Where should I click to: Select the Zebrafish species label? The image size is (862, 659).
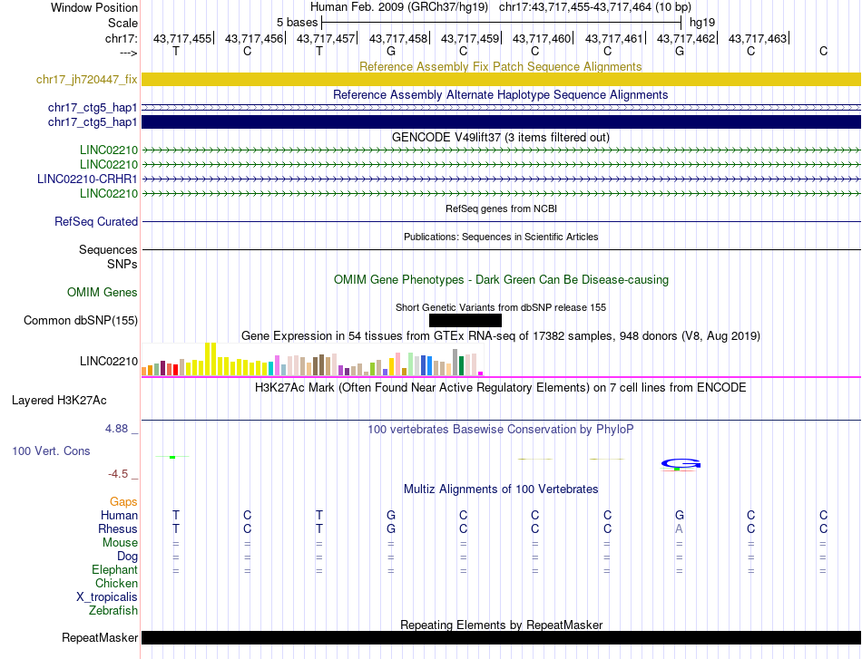click(x=113, y=611)
